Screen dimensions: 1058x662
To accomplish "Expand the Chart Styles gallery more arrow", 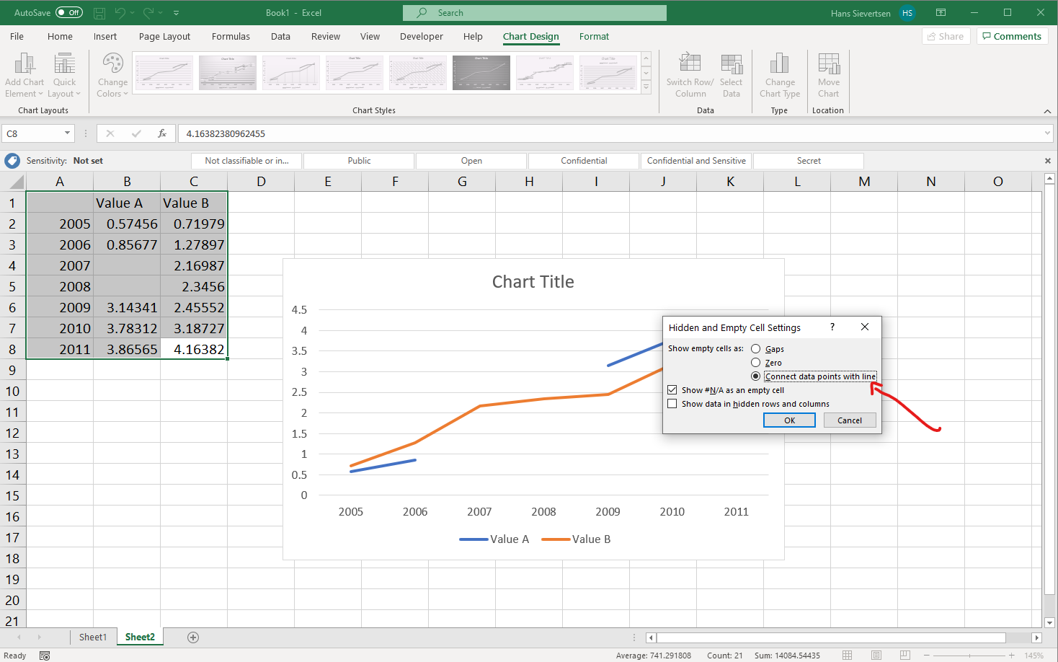I will [646, 87].
